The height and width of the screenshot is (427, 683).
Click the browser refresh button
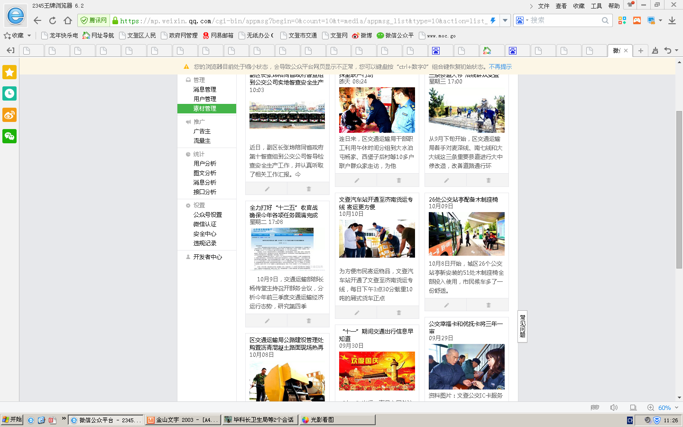click(x=53, y=20)
